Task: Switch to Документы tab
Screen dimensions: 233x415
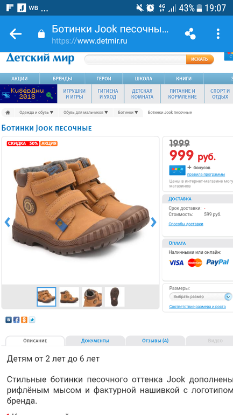Action: pyautogui.click(x=95, y=341)
